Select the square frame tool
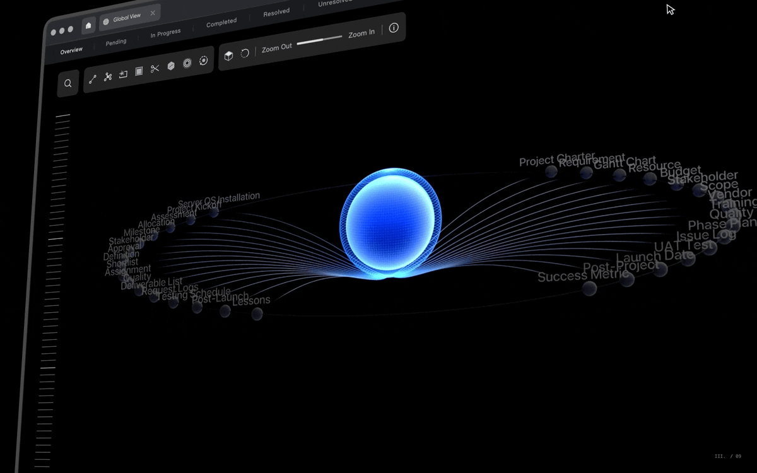757x473 pixels. click(x=139, y=71)
